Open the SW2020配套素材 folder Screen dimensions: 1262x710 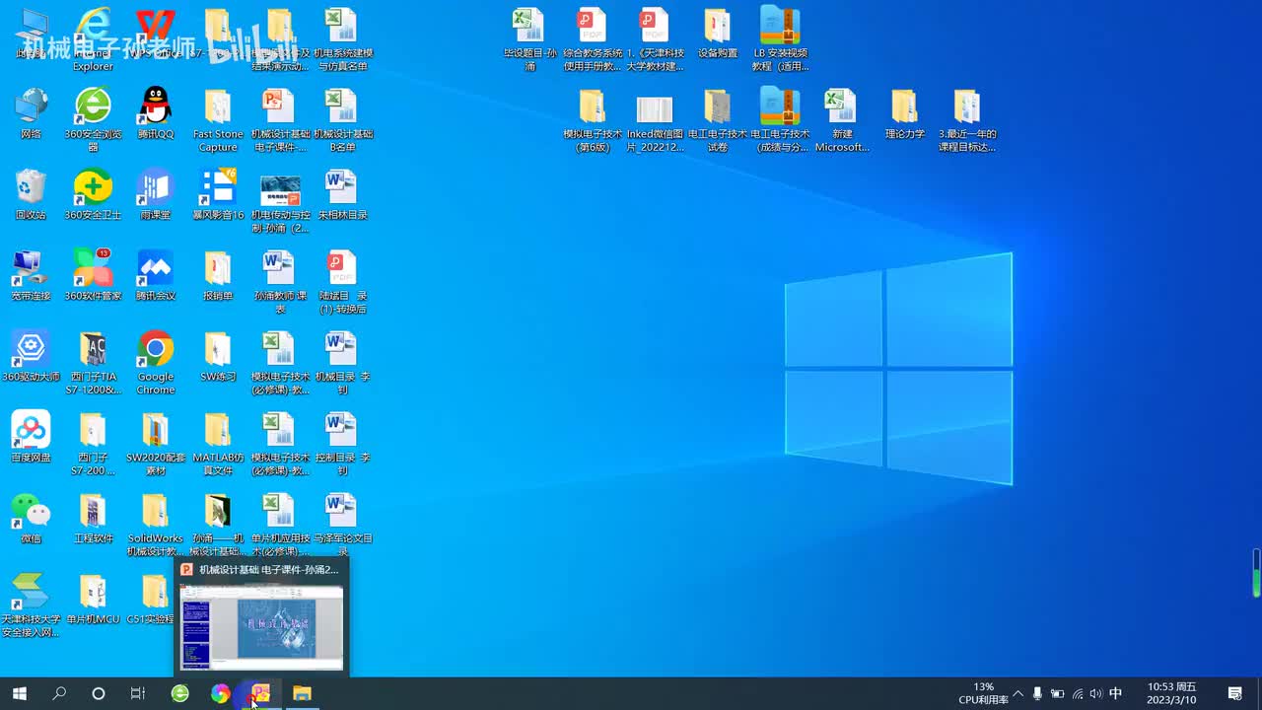(155, 444)
